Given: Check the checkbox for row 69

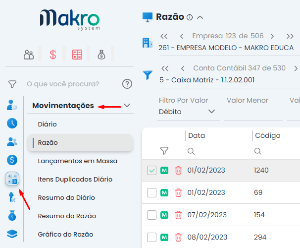Looking at the screenshot, I should click(x=151, y=192).
